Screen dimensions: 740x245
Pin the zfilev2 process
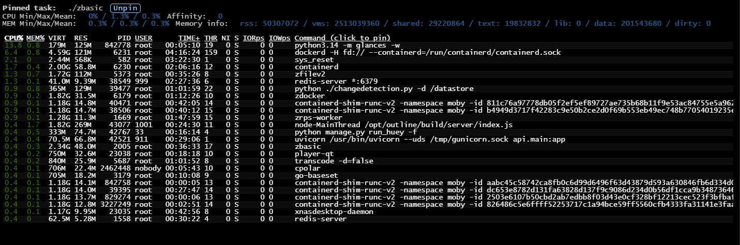[x=310, y=74]
